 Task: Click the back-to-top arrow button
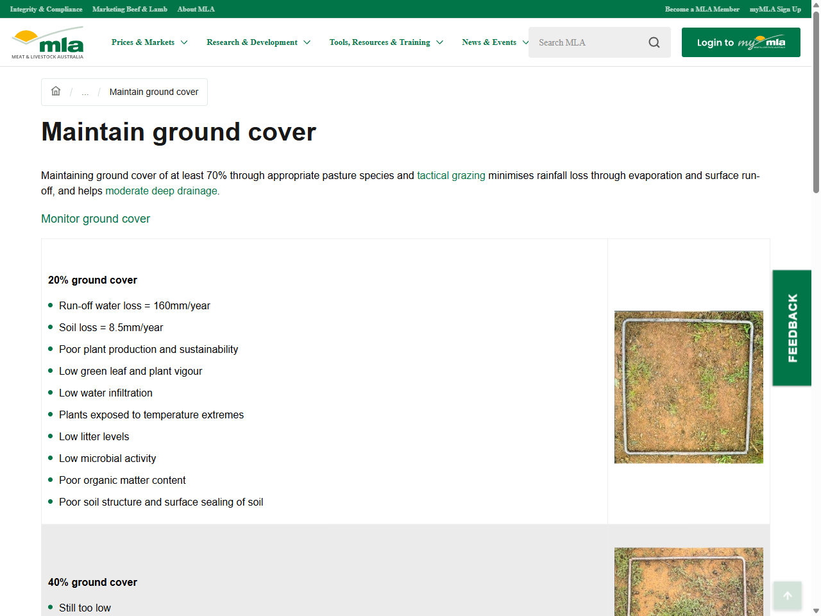point(787,595)
